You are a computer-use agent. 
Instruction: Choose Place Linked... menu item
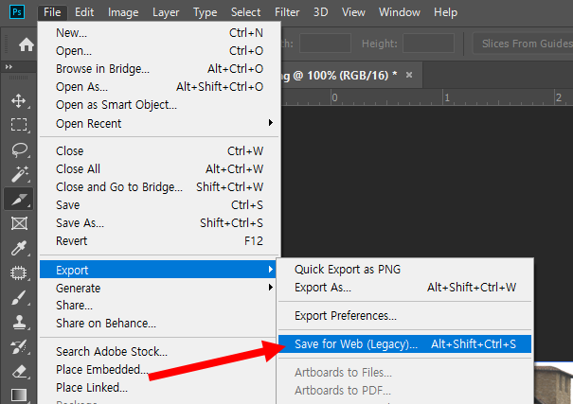point(160,387)
